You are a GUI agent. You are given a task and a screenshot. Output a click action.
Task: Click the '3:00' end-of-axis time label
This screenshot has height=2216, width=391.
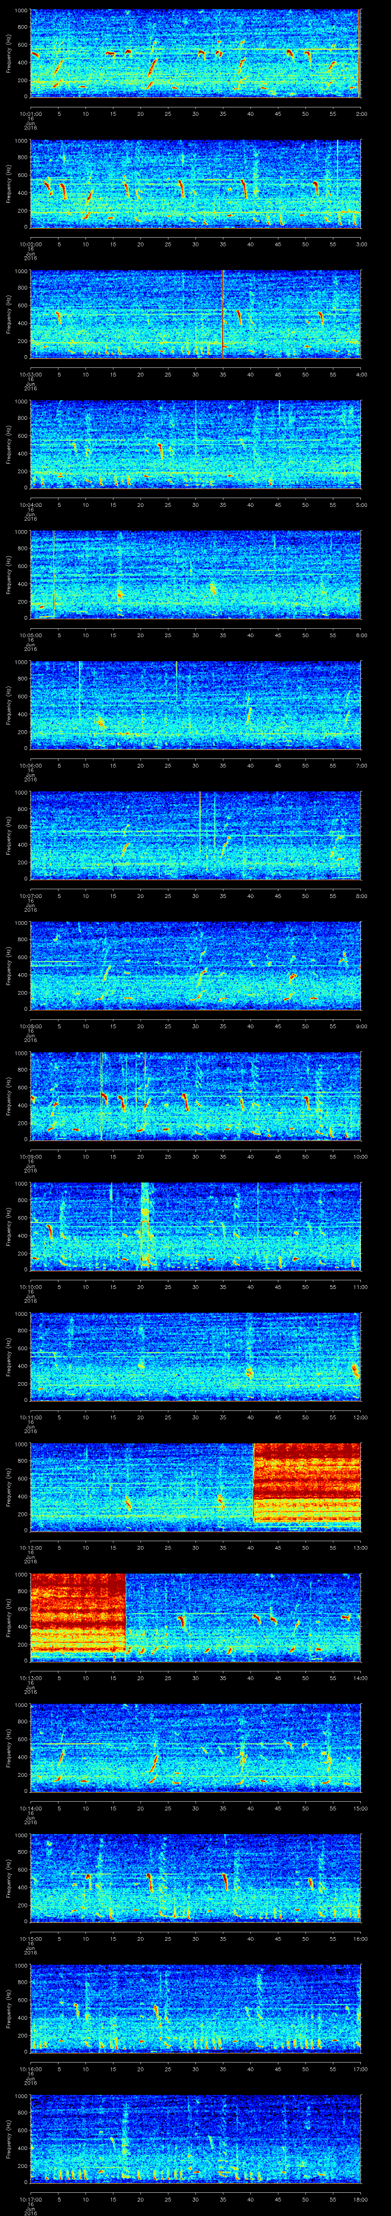click(361, 244)
